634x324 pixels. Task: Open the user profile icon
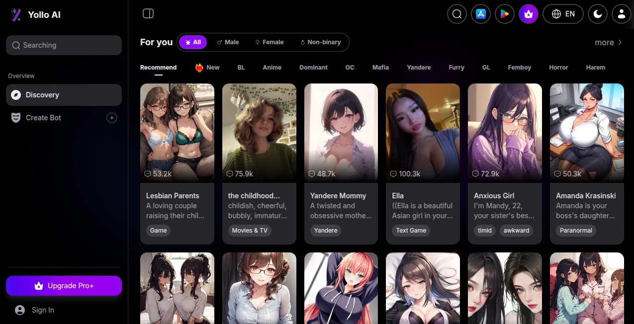pos(621,14)
